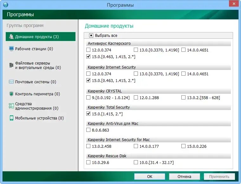Screen dimensions: 241x184
Task: Check Антивирус Касперского 14.0.0.4651
Action: tap(183, 50)
